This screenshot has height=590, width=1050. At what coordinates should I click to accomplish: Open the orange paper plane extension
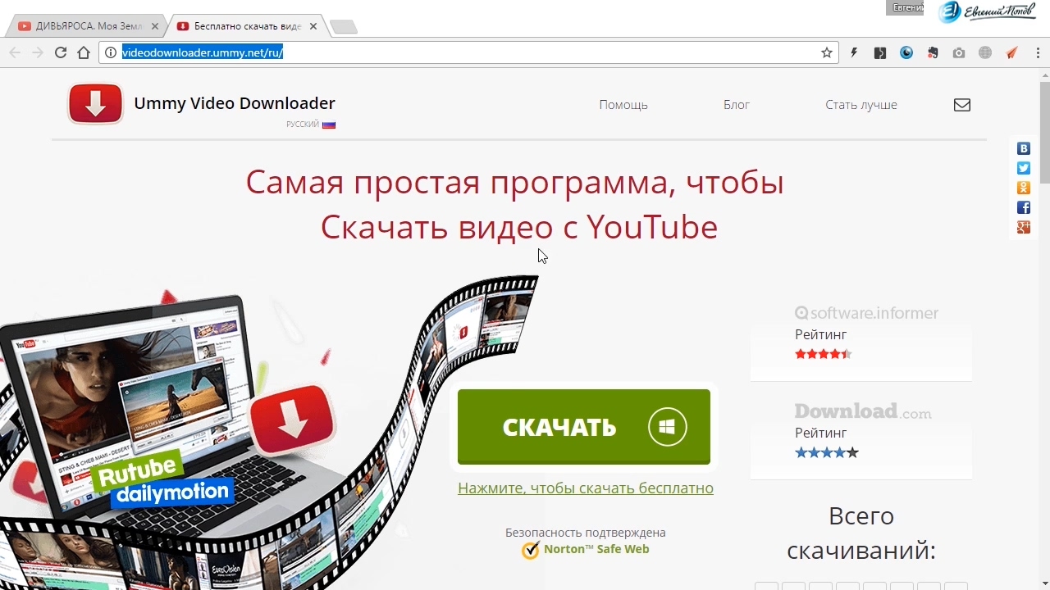1011,52
